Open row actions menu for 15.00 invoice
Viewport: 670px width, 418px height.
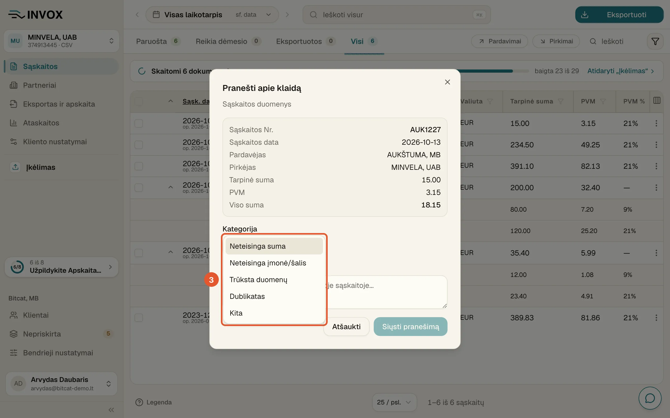click(656, 123)
